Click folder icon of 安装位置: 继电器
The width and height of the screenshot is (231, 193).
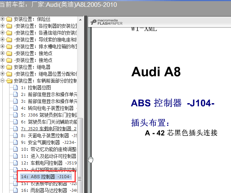click(9, 67)
